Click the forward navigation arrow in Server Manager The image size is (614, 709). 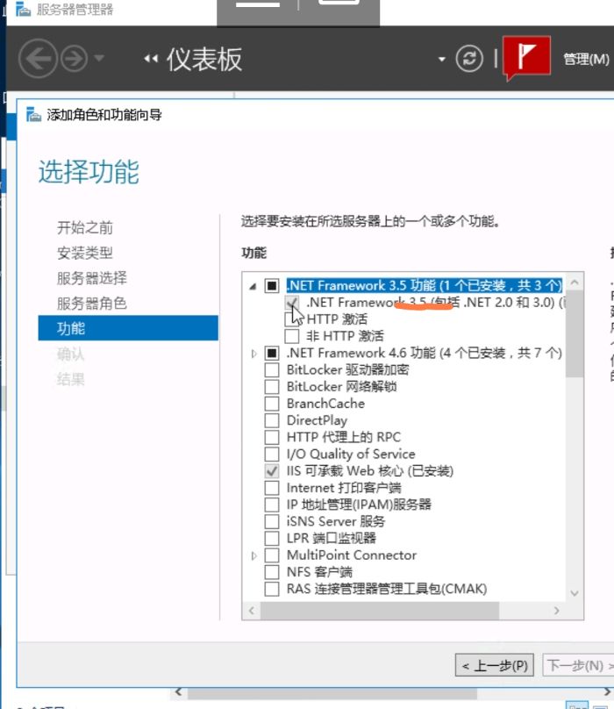pos(74,58)
